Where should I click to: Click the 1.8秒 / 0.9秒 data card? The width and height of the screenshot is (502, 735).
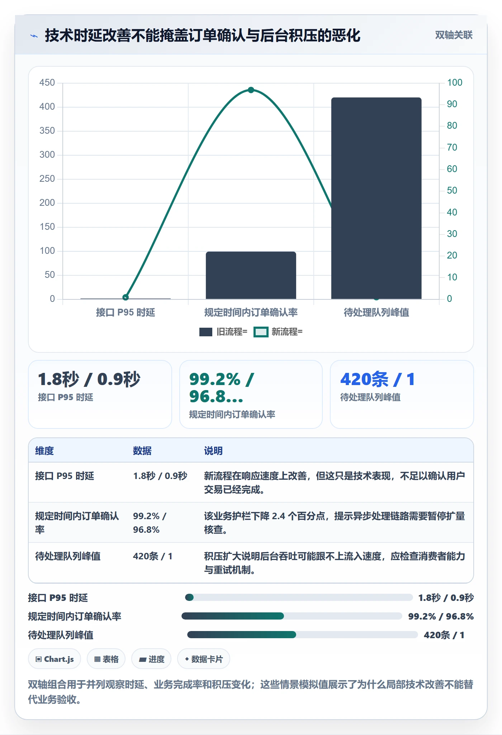(x=100, y=394)
